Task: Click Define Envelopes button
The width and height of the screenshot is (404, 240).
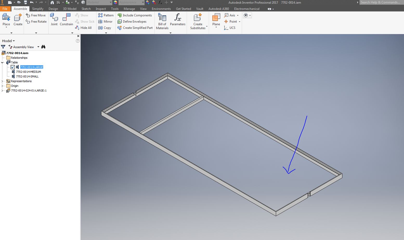Action: [x=132, y=22]
